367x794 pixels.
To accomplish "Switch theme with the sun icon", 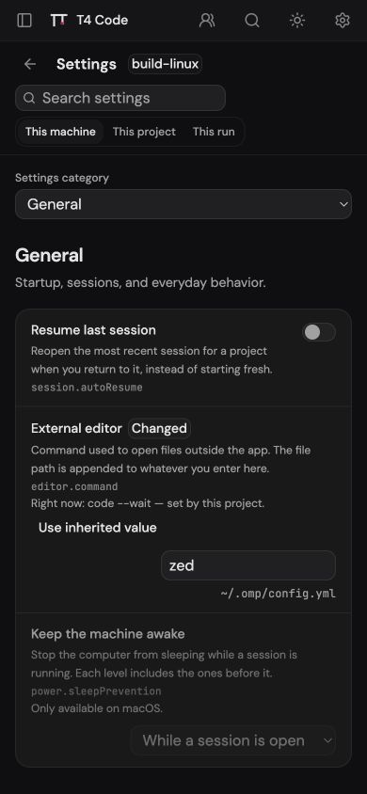I will 296,21.
